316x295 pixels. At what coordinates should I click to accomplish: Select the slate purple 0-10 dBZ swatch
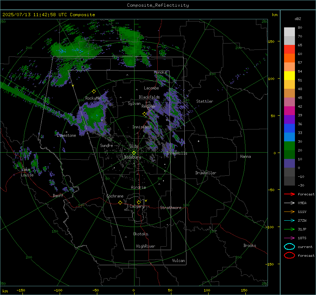click(289, 163)
